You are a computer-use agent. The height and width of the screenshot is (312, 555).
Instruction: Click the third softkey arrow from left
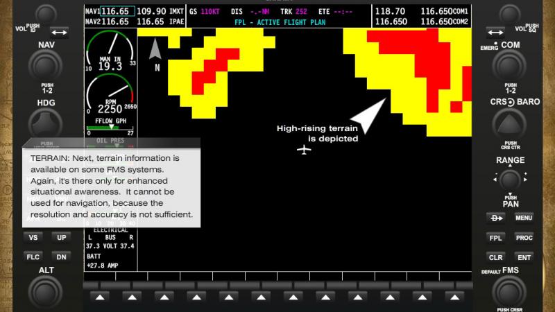pos(164,297)
